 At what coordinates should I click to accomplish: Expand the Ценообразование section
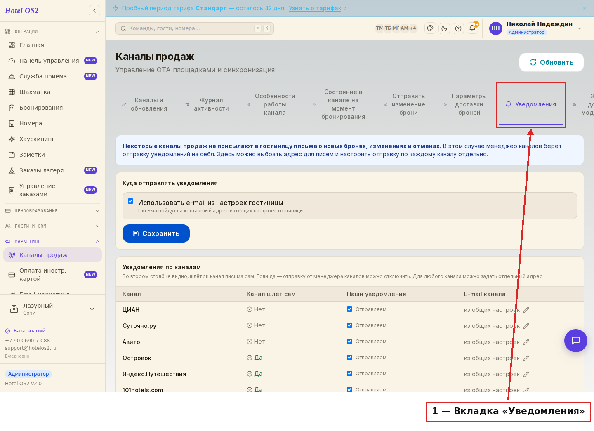click(x=52, y=211)
